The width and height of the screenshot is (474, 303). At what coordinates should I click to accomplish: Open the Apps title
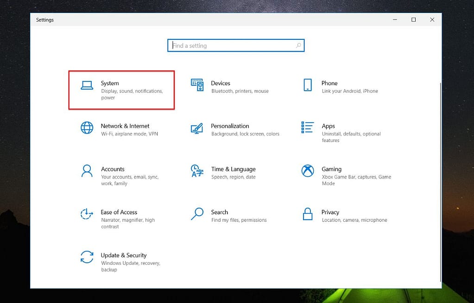(x=329, y=126)
